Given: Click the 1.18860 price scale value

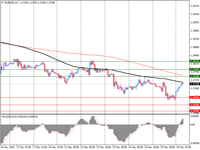Looking at the screenshot, I should tap(195, 47).
